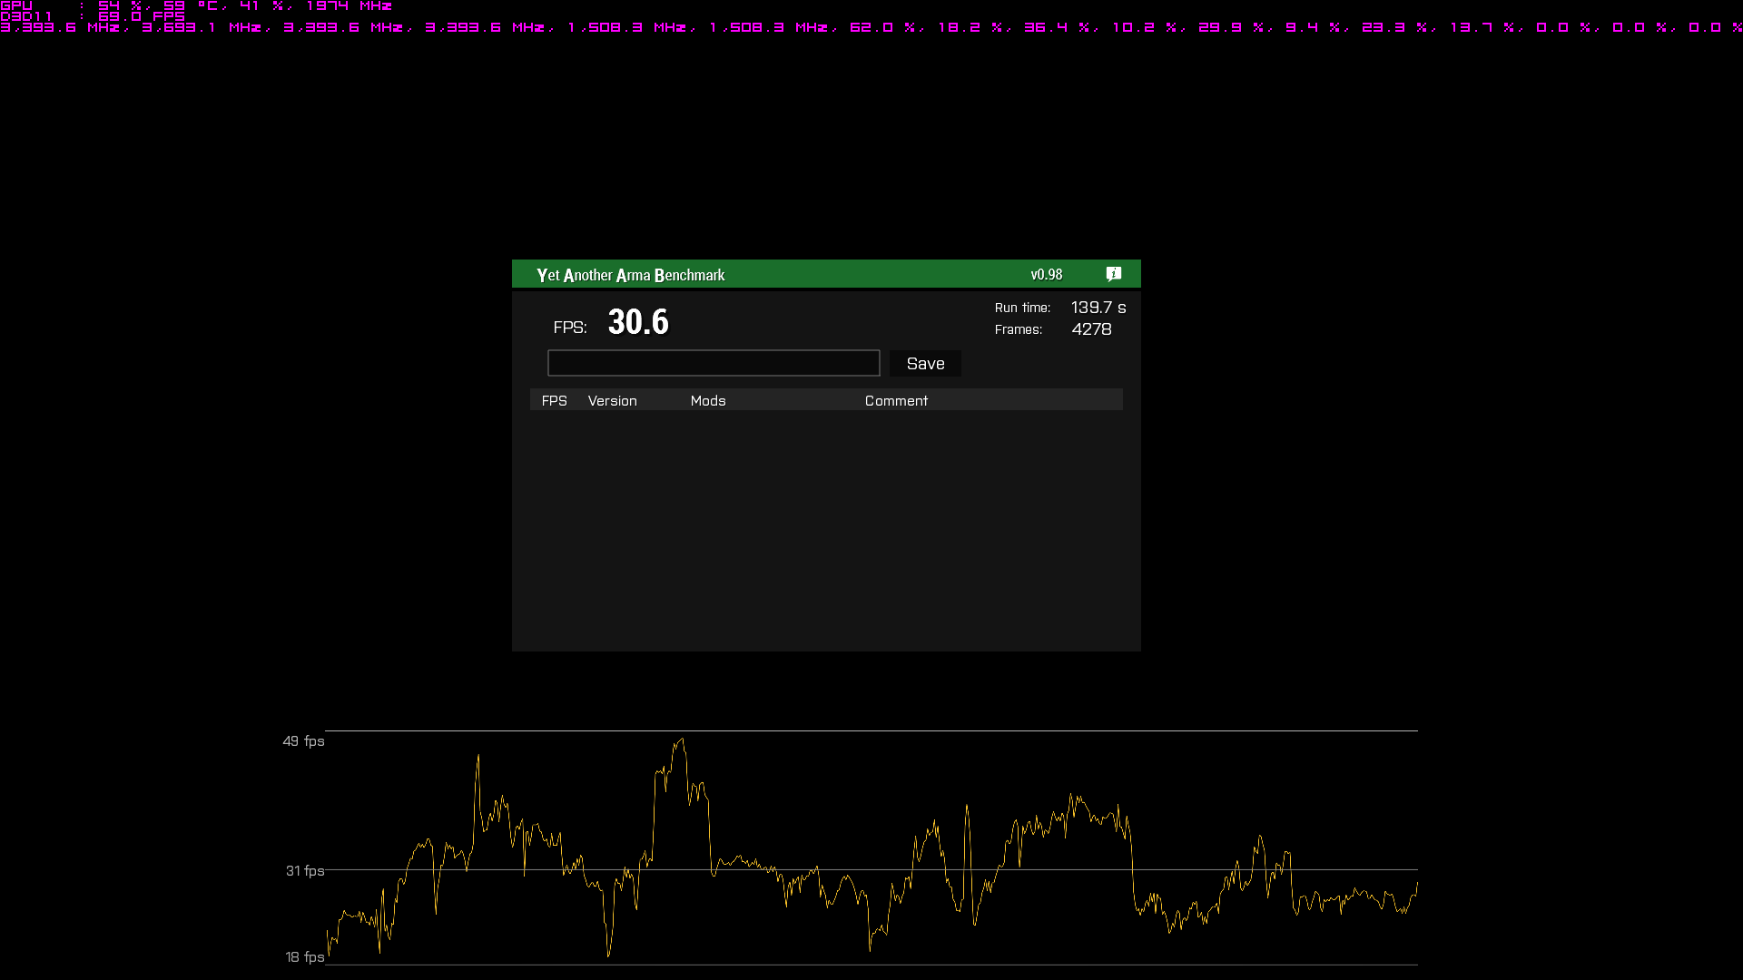Focus the comment text input field
The image size is (1743, 980).
[713, 363]
